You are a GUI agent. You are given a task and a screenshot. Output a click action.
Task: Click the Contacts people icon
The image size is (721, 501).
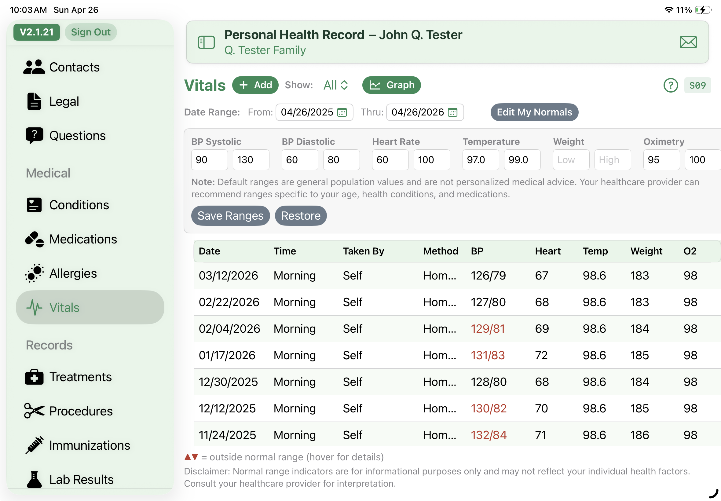tap(34, 67)
